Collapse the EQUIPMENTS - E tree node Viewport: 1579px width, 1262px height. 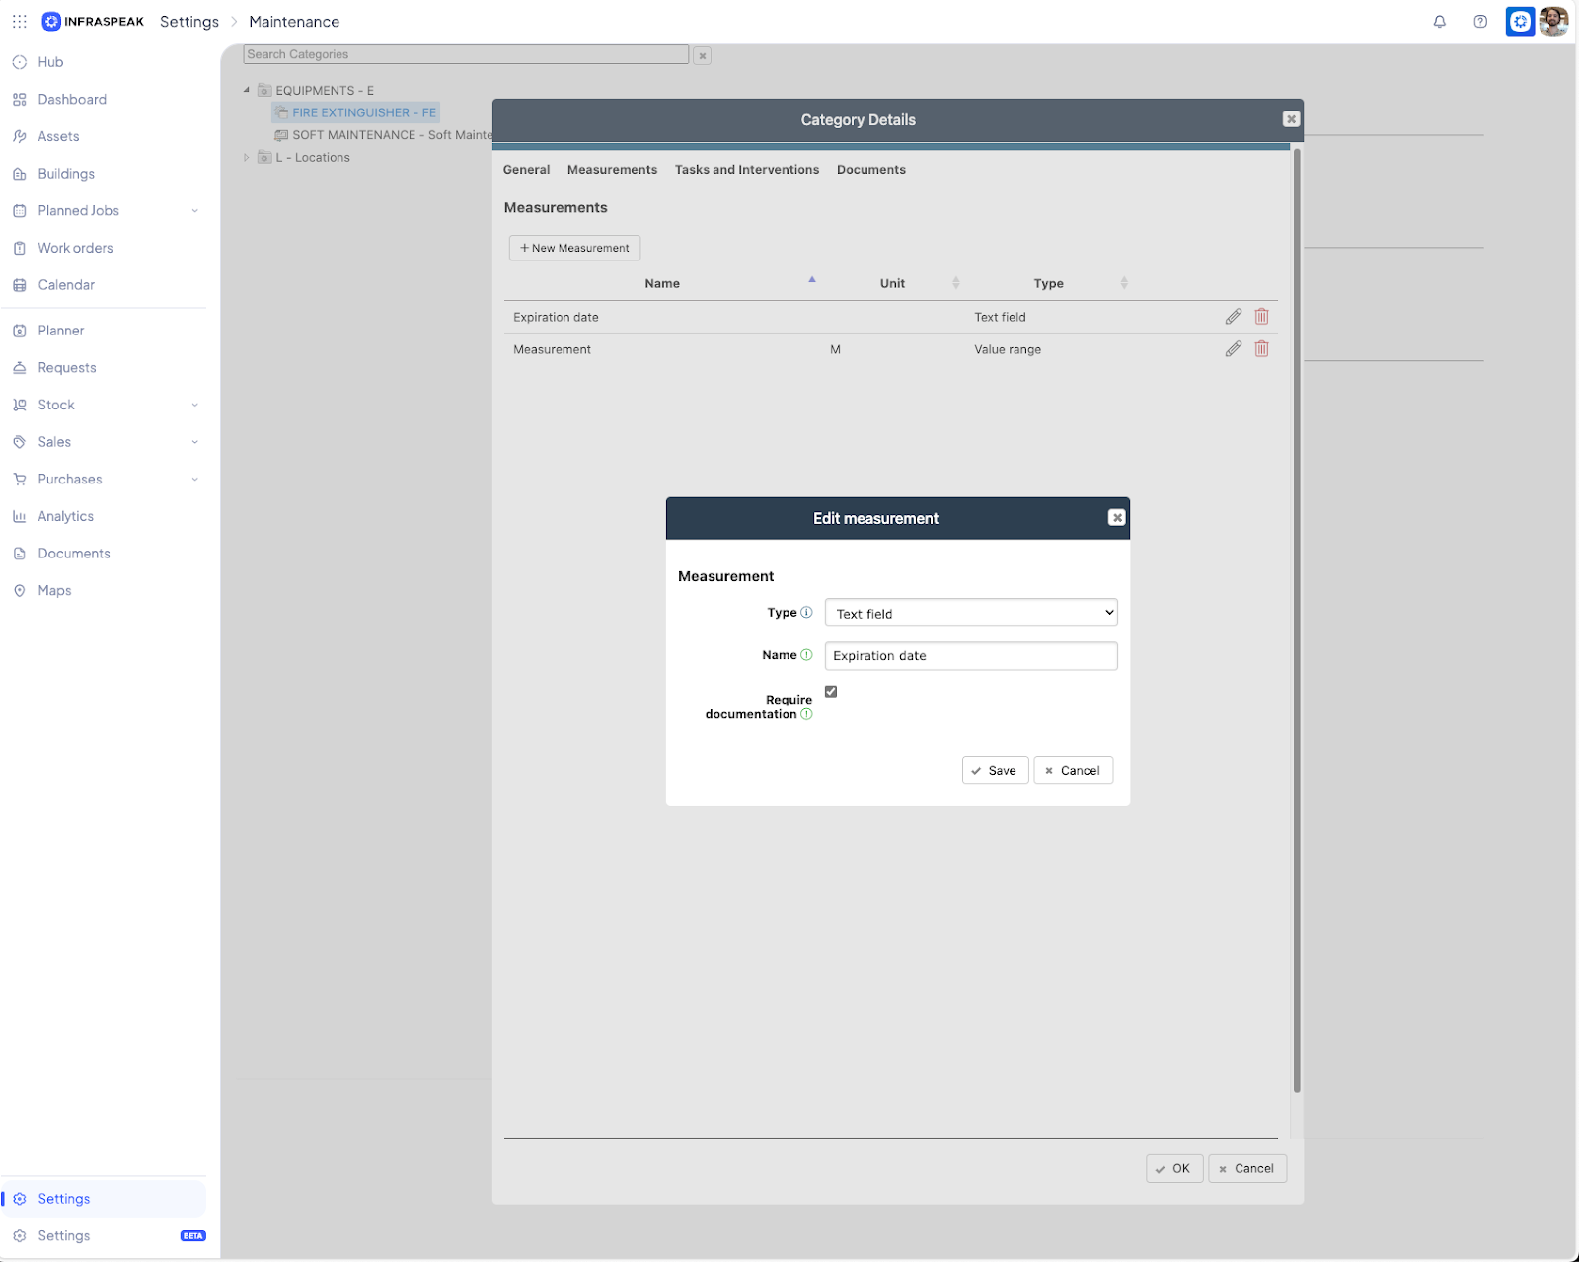[x=247, y=90]
